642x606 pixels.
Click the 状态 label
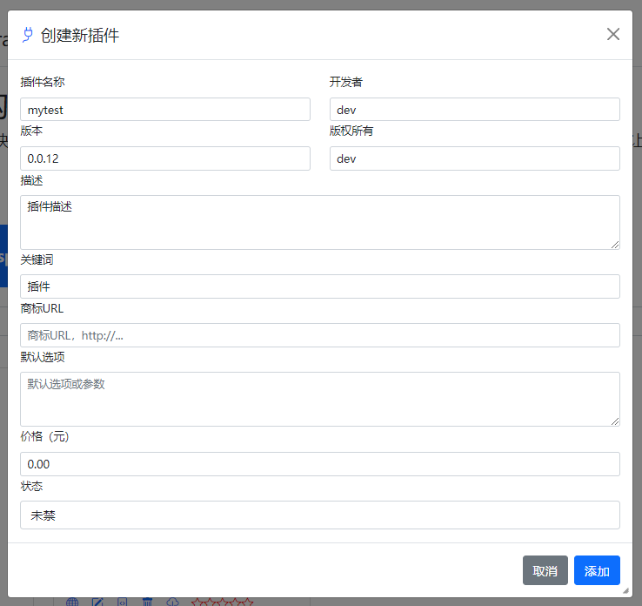[x=31, y=486]
